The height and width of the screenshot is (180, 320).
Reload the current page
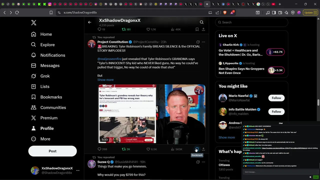[17, 12]
